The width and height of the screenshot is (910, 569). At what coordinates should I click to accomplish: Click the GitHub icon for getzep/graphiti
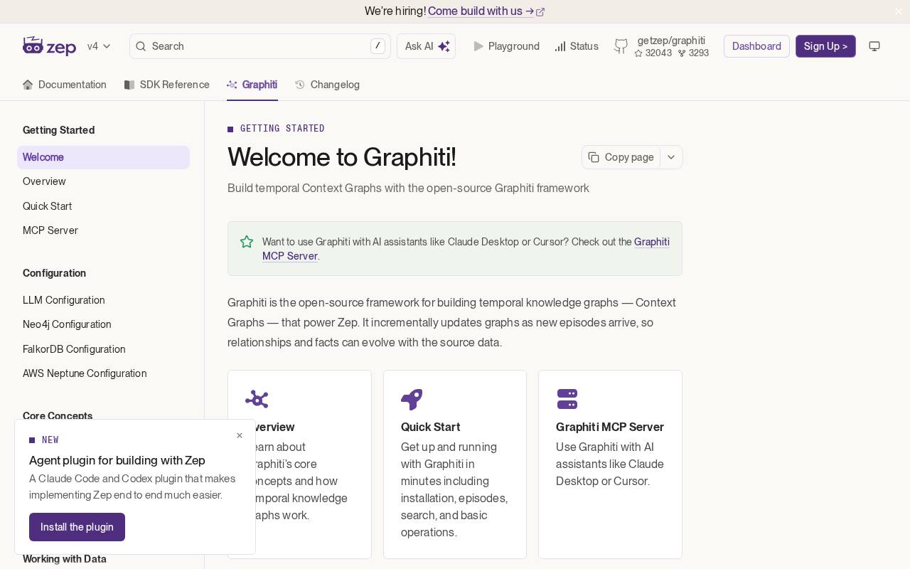click(621, 46)
